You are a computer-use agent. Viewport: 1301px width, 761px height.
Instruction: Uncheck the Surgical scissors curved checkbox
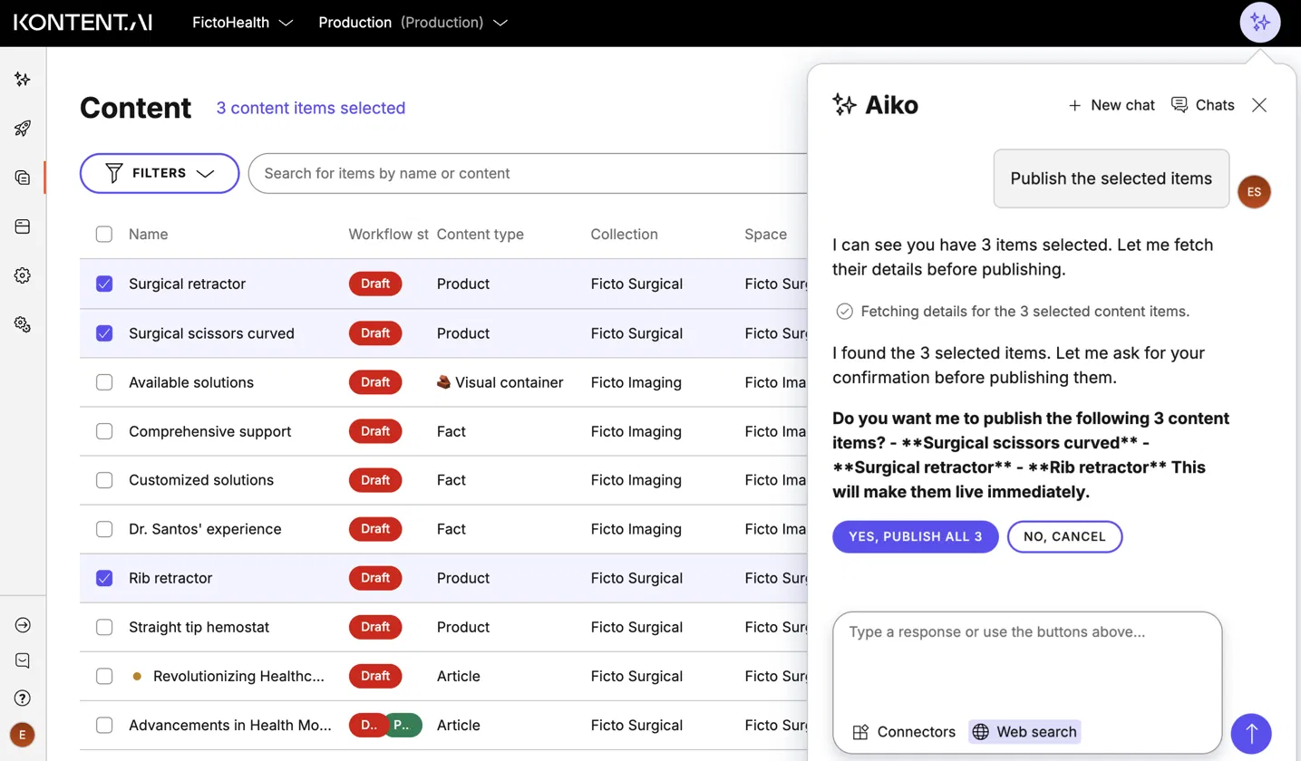tap(104, 333)
